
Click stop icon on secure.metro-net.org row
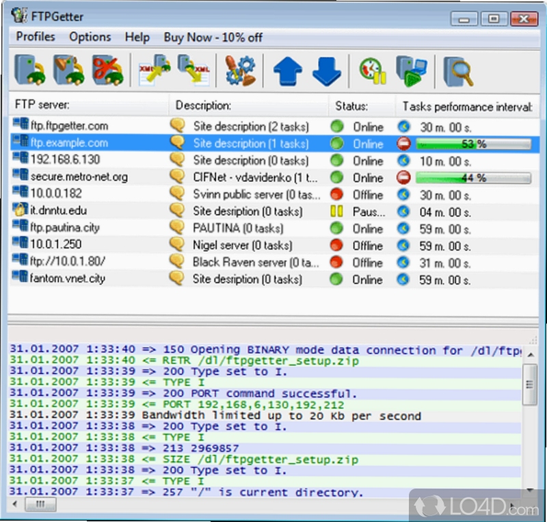click(x=403, y=177)
